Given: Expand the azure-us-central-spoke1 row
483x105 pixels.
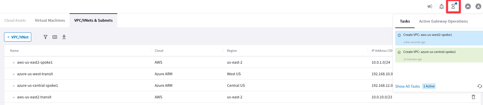Looking at the screenshot, I should (x=14, y=86).
